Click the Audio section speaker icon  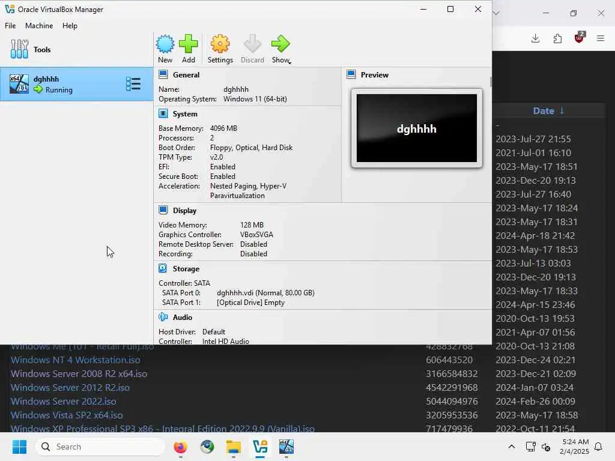tap(163, 317)
